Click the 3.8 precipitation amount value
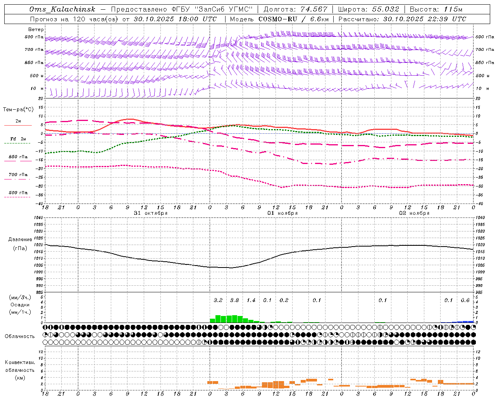 tap(234, 300)
